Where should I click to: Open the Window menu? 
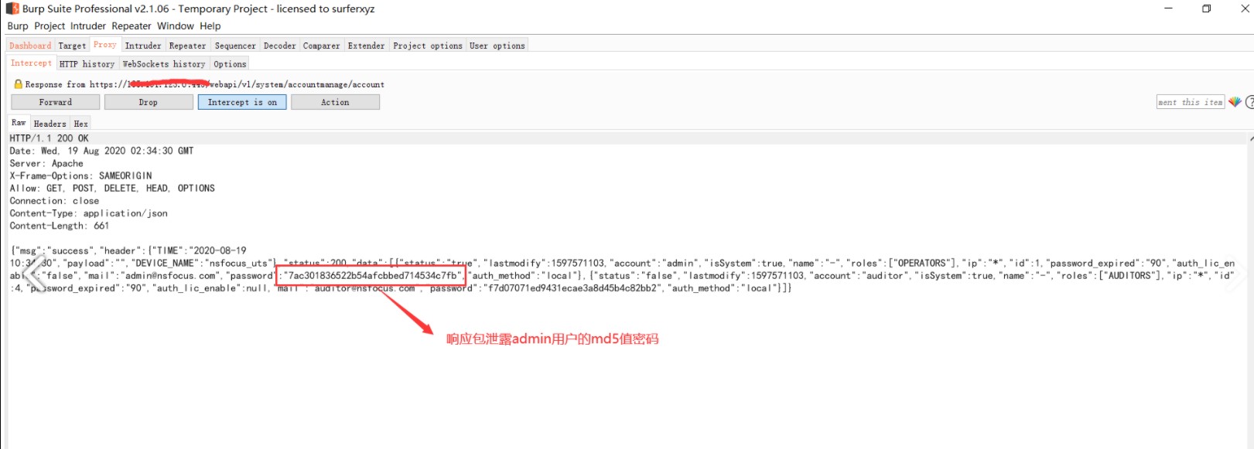tap(176, 26)
